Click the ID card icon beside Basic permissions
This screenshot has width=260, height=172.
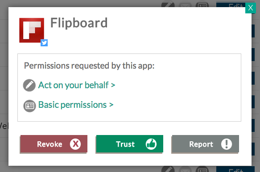tap(29, 106)
